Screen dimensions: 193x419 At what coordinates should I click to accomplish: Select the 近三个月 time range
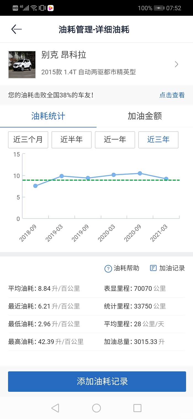[x=28, y=140]
